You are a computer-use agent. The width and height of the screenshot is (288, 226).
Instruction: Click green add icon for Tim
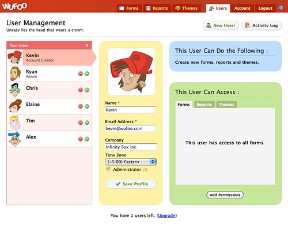click(87, 122)
